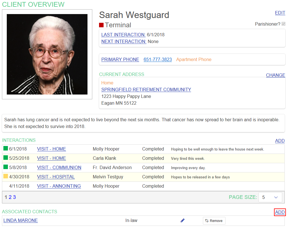Open the Visit - Hospital interaction

tap(56, 177)
